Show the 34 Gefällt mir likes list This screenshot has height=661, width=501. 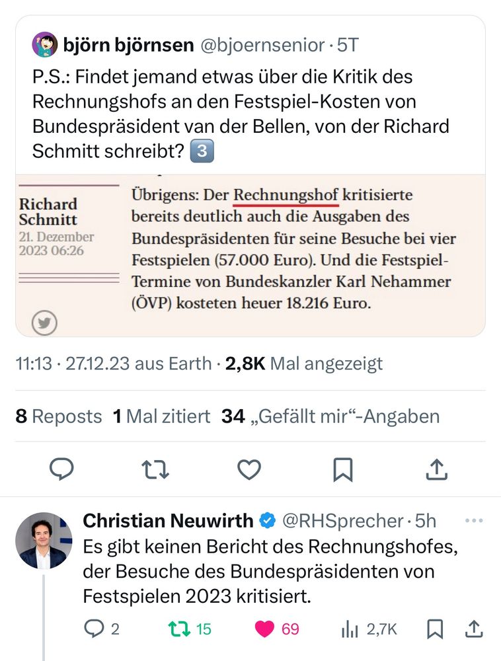(330, 416)
